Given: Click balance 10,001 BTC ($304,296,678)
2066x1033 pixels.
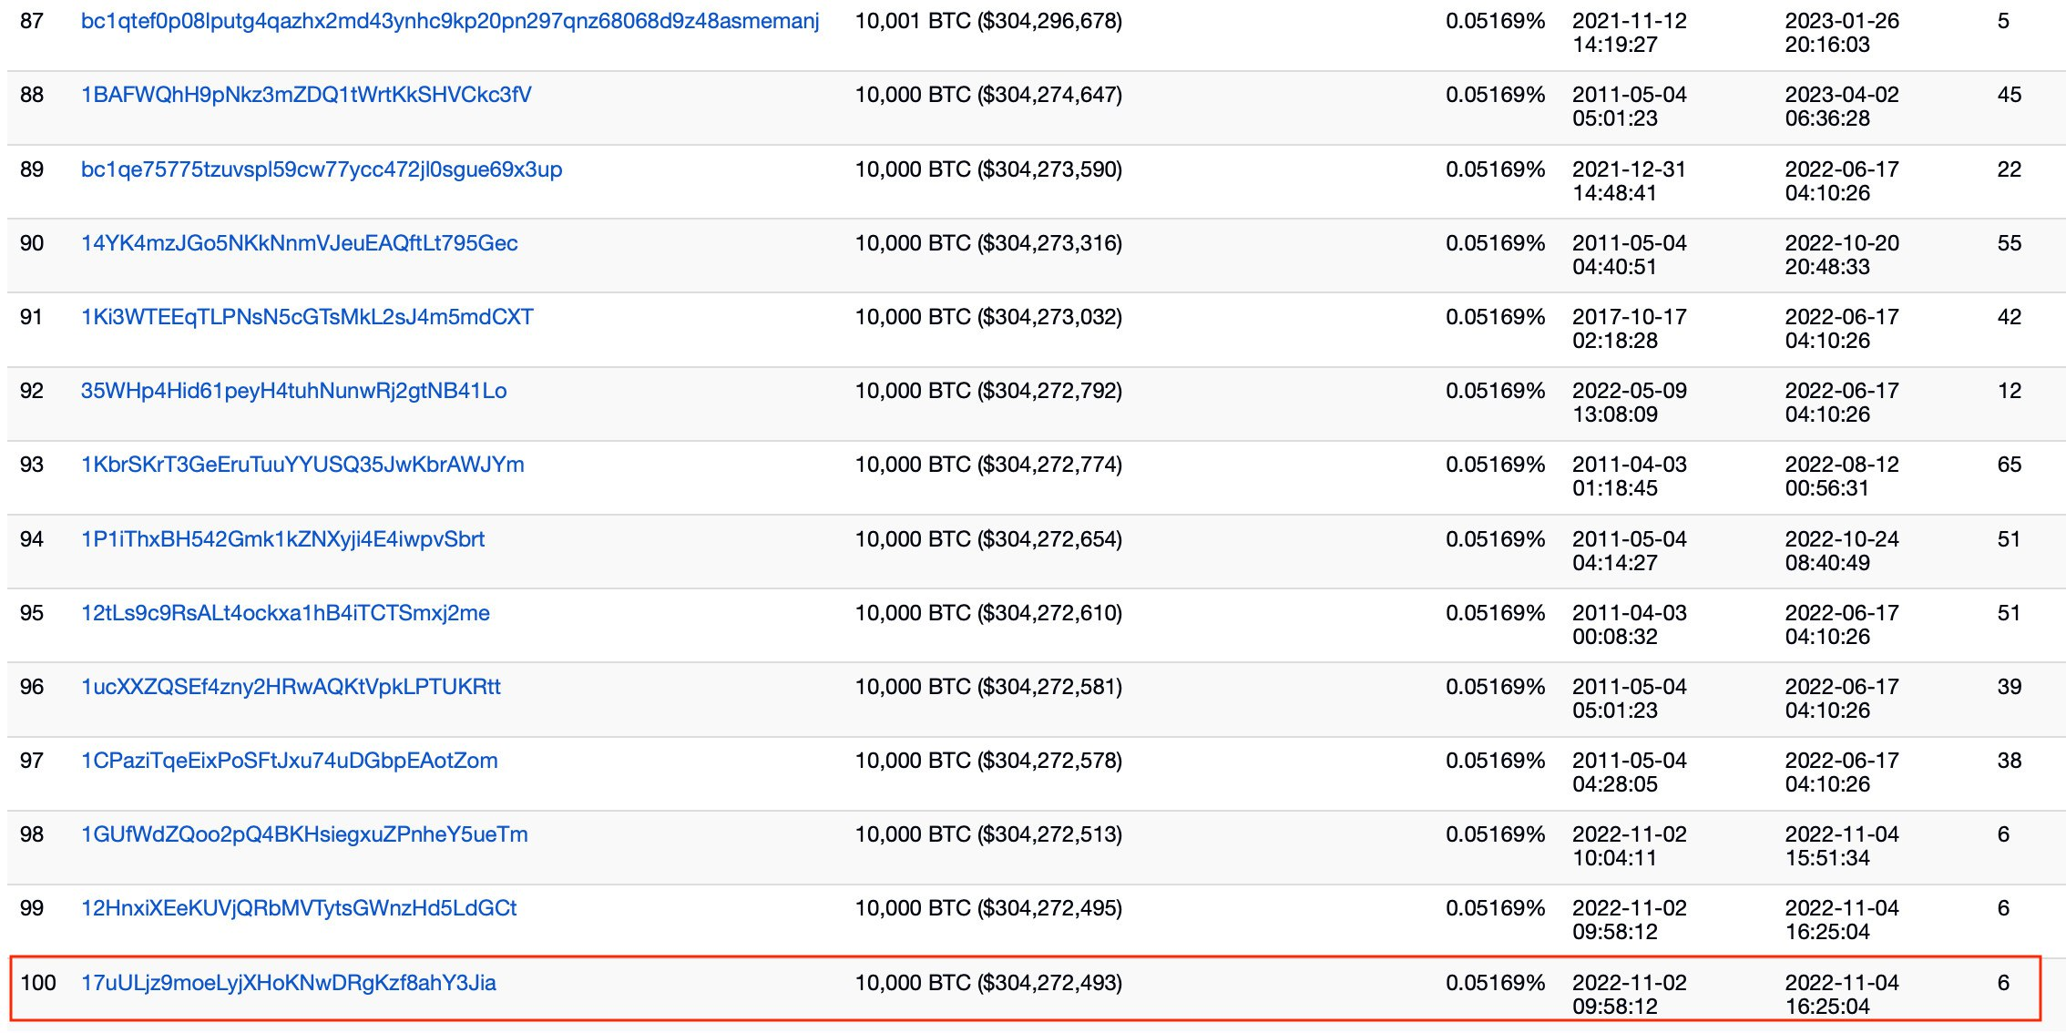Looking at the screenshot, I should click(988, 21).
